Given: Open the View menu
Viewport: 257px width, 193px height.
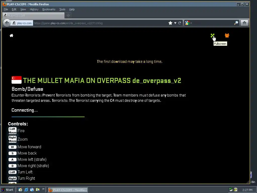Looking at the screenshot, I should pos(23,9).
